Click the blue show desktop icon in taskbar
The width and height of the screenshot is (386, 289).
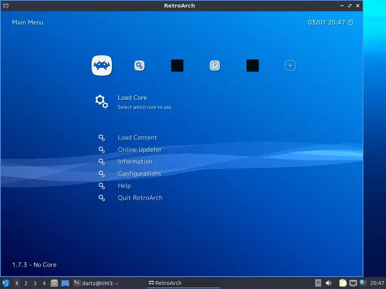[65, 283]
